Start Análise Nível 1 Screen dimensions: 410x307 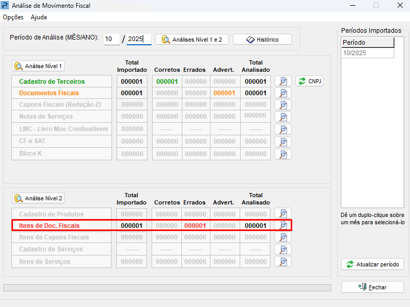coord(39,66)
